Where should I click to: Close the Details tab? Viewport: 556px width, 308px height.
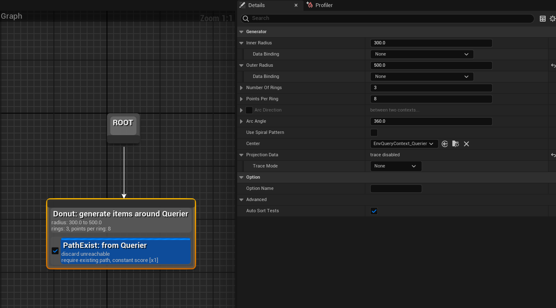click(x=296, y=5)
